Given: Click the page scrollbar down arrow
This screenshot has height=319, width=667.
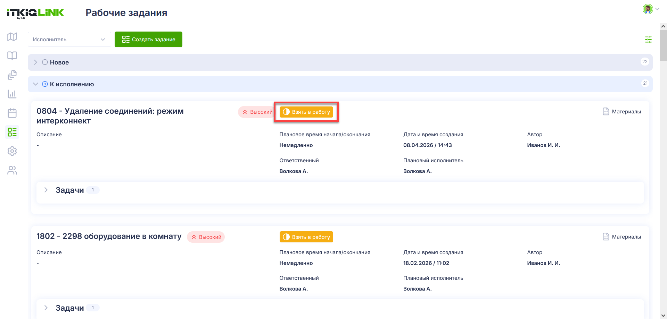Looking at the screenshot, I should [663, 316].
